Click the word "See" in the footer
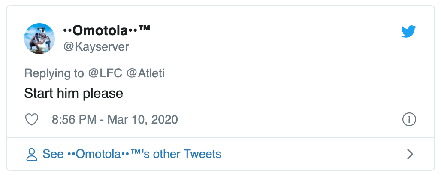This screenshot has height=176, width=441. [53, 154]
